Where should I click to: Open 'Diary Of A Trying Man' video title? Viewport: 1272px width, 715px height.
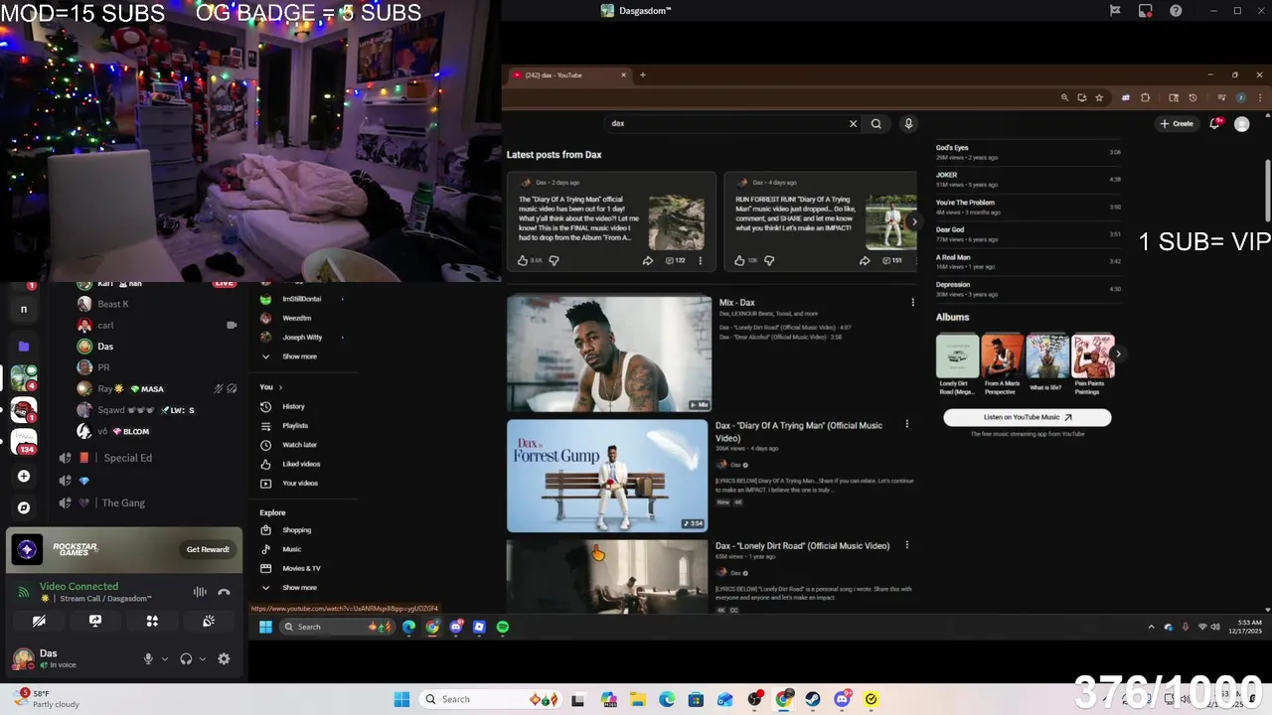coord(799,431)
